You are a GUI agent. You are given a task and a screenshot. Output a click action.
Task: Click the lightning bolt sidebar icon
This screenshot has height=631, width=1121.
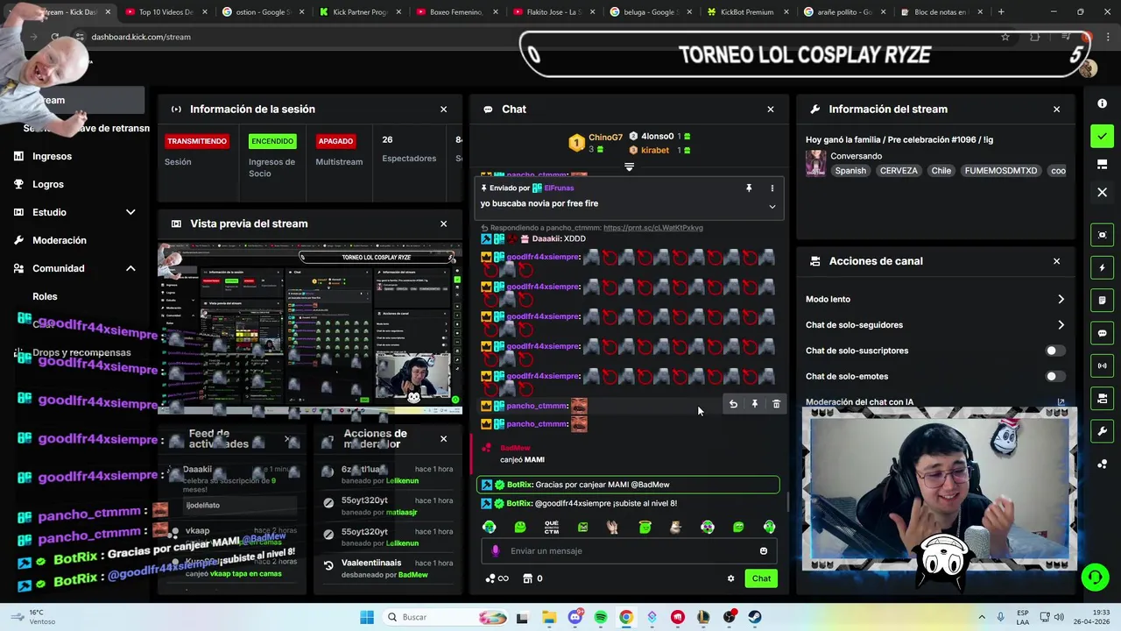coord(1102,267)
